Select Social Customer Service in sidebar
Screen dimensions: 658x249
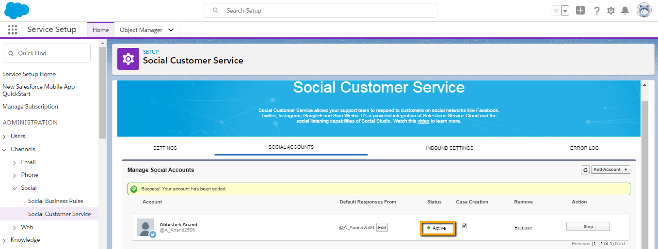(60, 214)
